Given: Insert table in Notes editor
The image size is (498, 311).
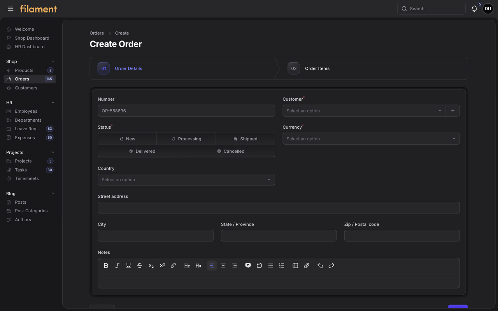Looking at the screenshot, I should 295,266.
